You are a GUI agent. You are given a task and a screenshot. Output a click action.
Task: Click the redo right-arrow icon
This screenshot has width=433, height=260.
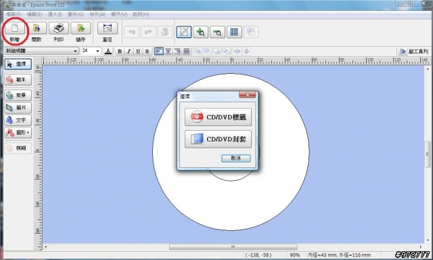148,32
